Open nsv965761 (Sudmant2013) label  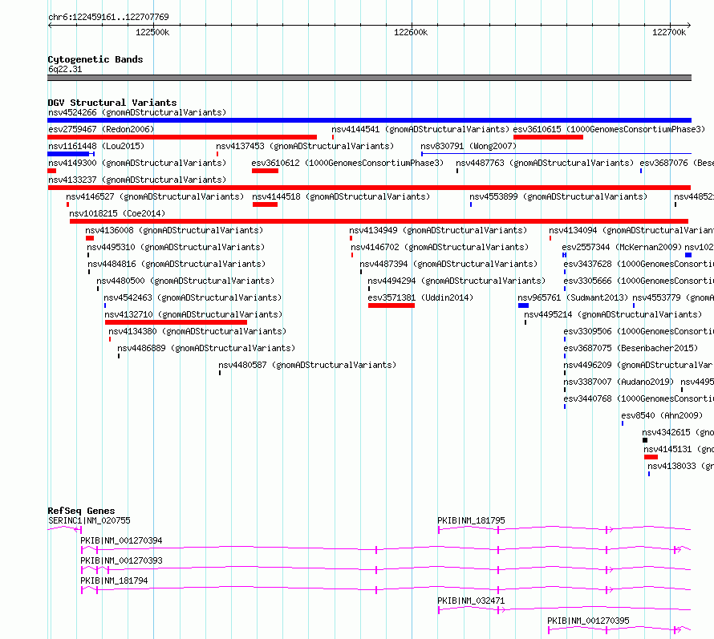(573, 297)
